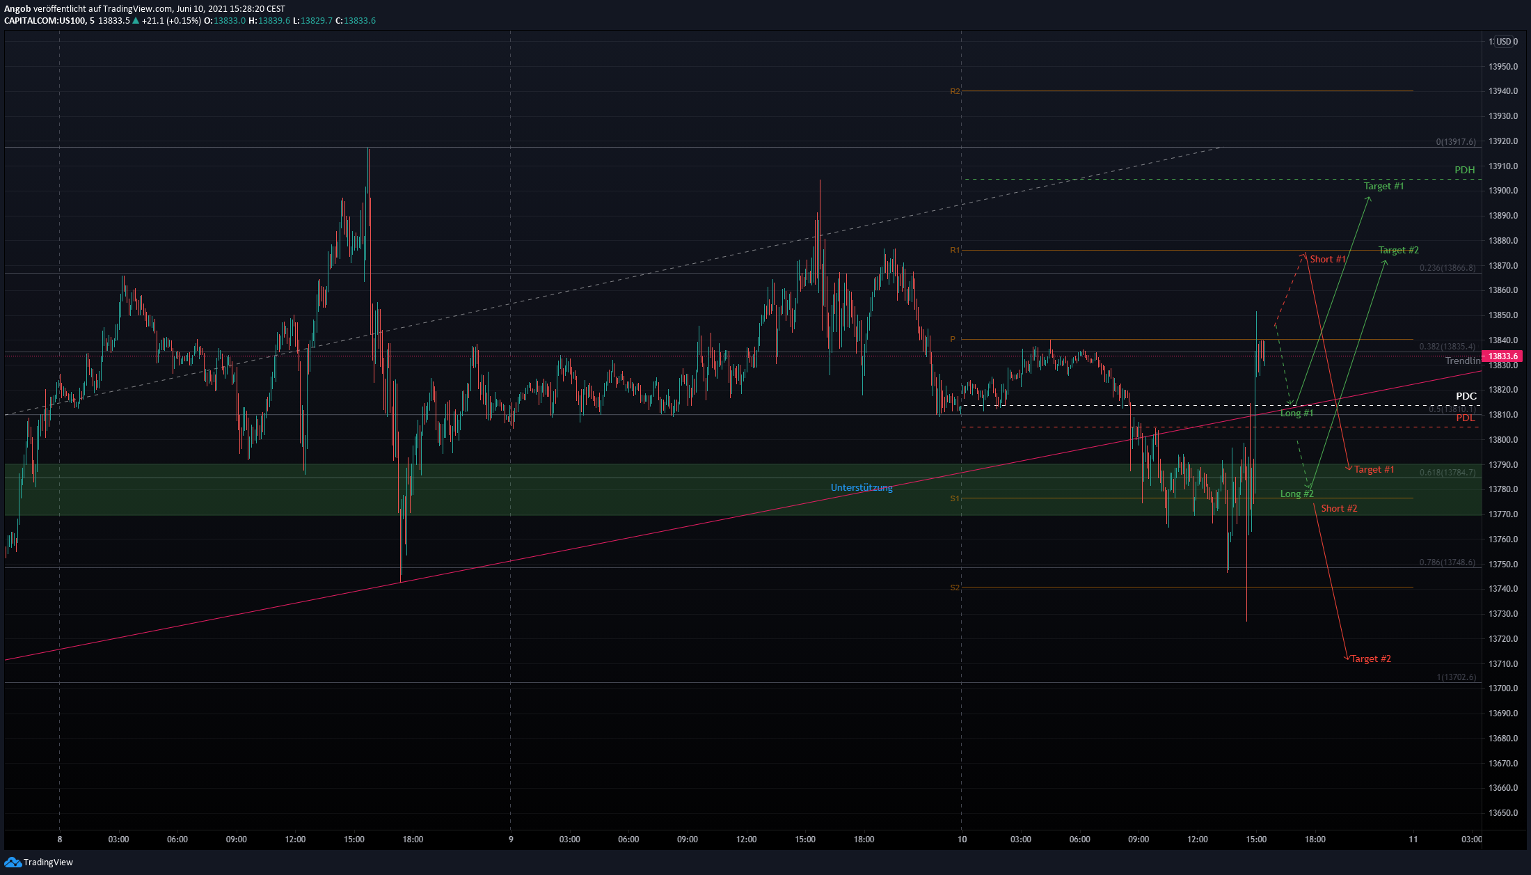Click the CAPITALCOM:US100 symbol title
Screen dimensions: 1531x875
[x=45, y=21]
